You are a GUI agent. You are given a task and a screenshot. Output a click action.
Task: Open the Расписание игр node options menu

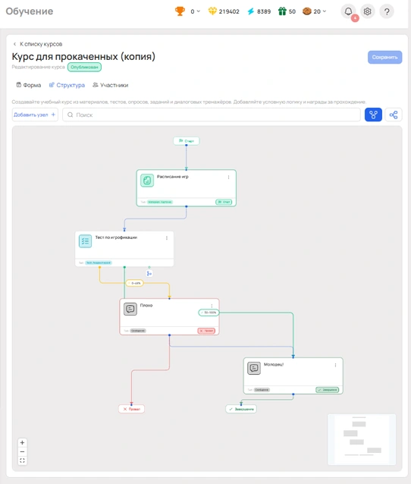click(x=229, y=178)
